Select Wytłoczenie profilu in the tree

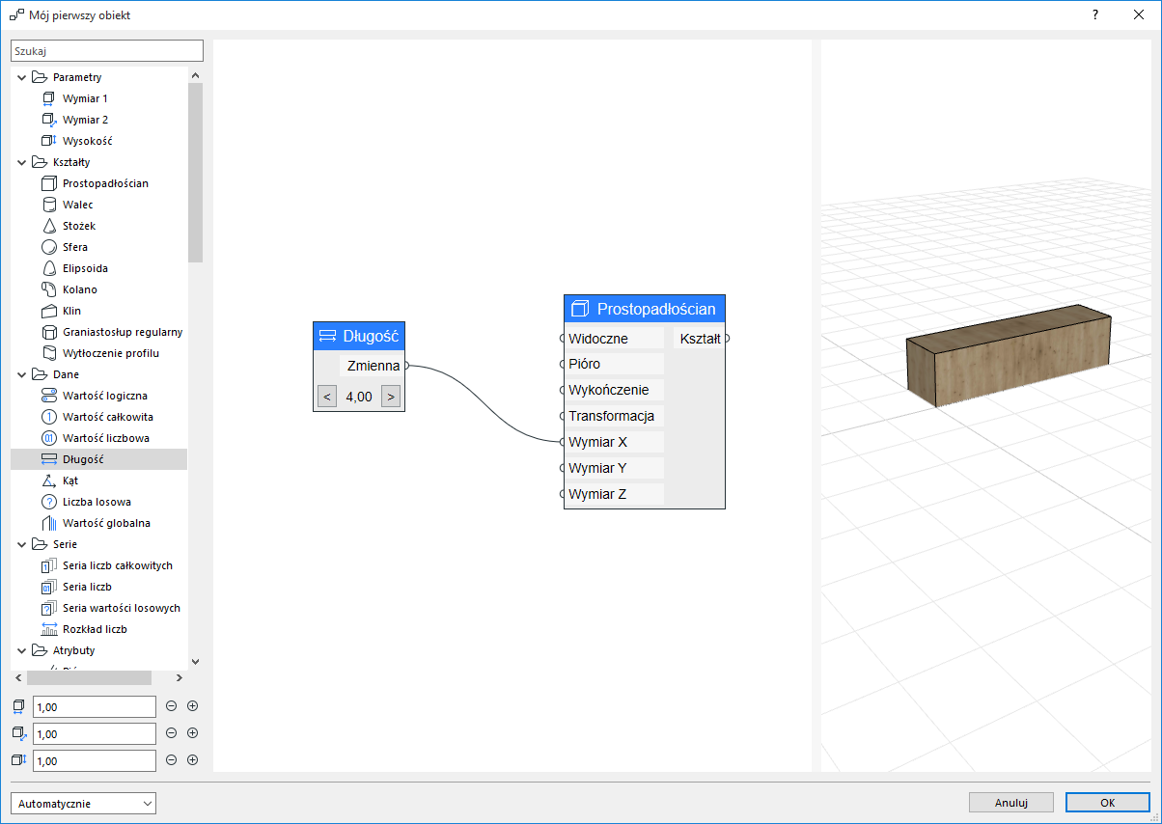(x=110, y=353)
